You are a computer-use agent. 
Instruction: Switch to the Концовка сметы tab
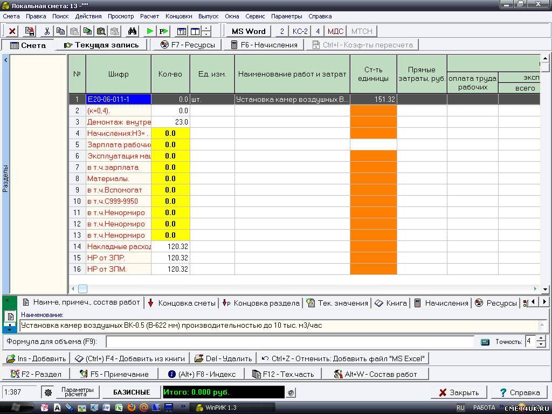[182, 303]
